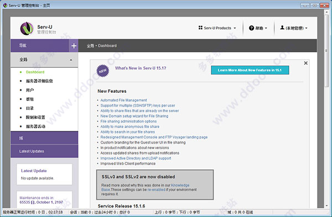Select Dashboard in the navigation list
Screen dimensions: 332x217
coord(35,72)
